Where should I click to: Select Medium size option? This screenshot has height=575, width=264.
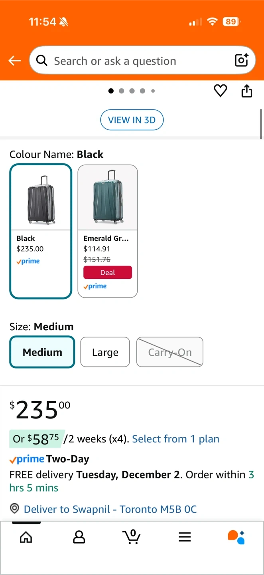click(42, 352)
